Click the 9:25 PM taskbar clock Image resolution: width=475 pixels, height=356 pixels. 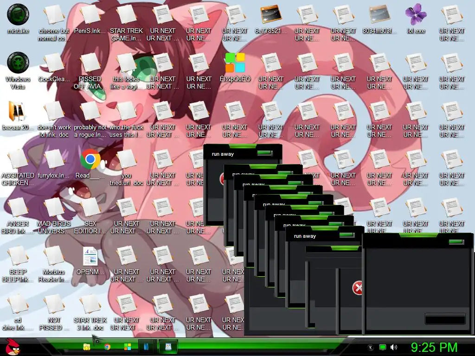pos(434,347)
